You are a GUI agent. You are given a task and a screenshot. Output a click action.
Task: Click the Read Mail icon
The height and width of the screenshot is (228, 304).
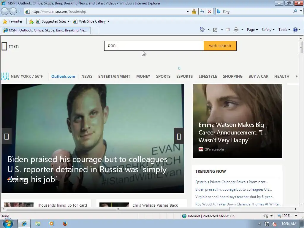coord(228,30)
